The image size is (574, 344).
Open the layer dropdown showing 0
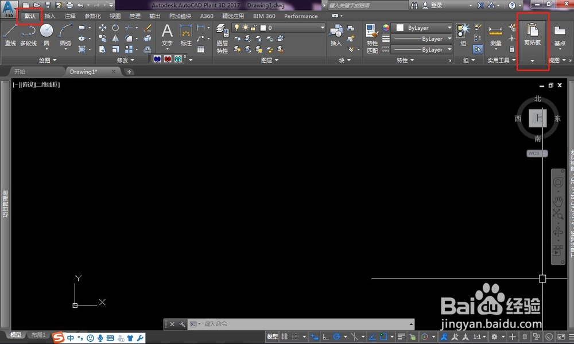(278, 28)
